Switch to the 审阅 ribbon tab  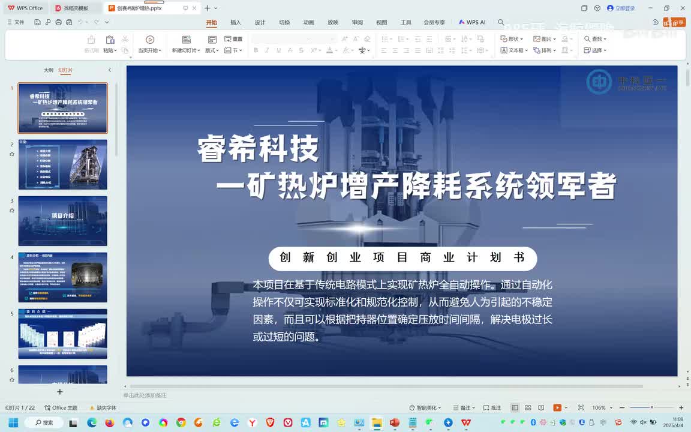tap(357, 22)
